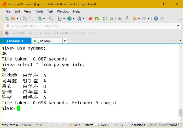The image size is (183, 128).
Task: Click the row starting with 司马懿
Action: tap(24, 81)
